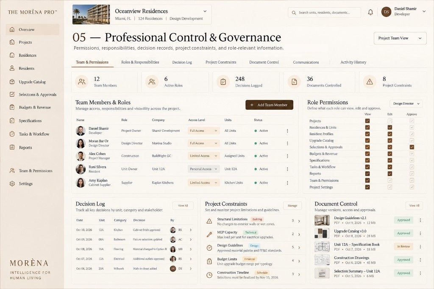Click Moran Bar Or's avatar photo

pos(81,143)
